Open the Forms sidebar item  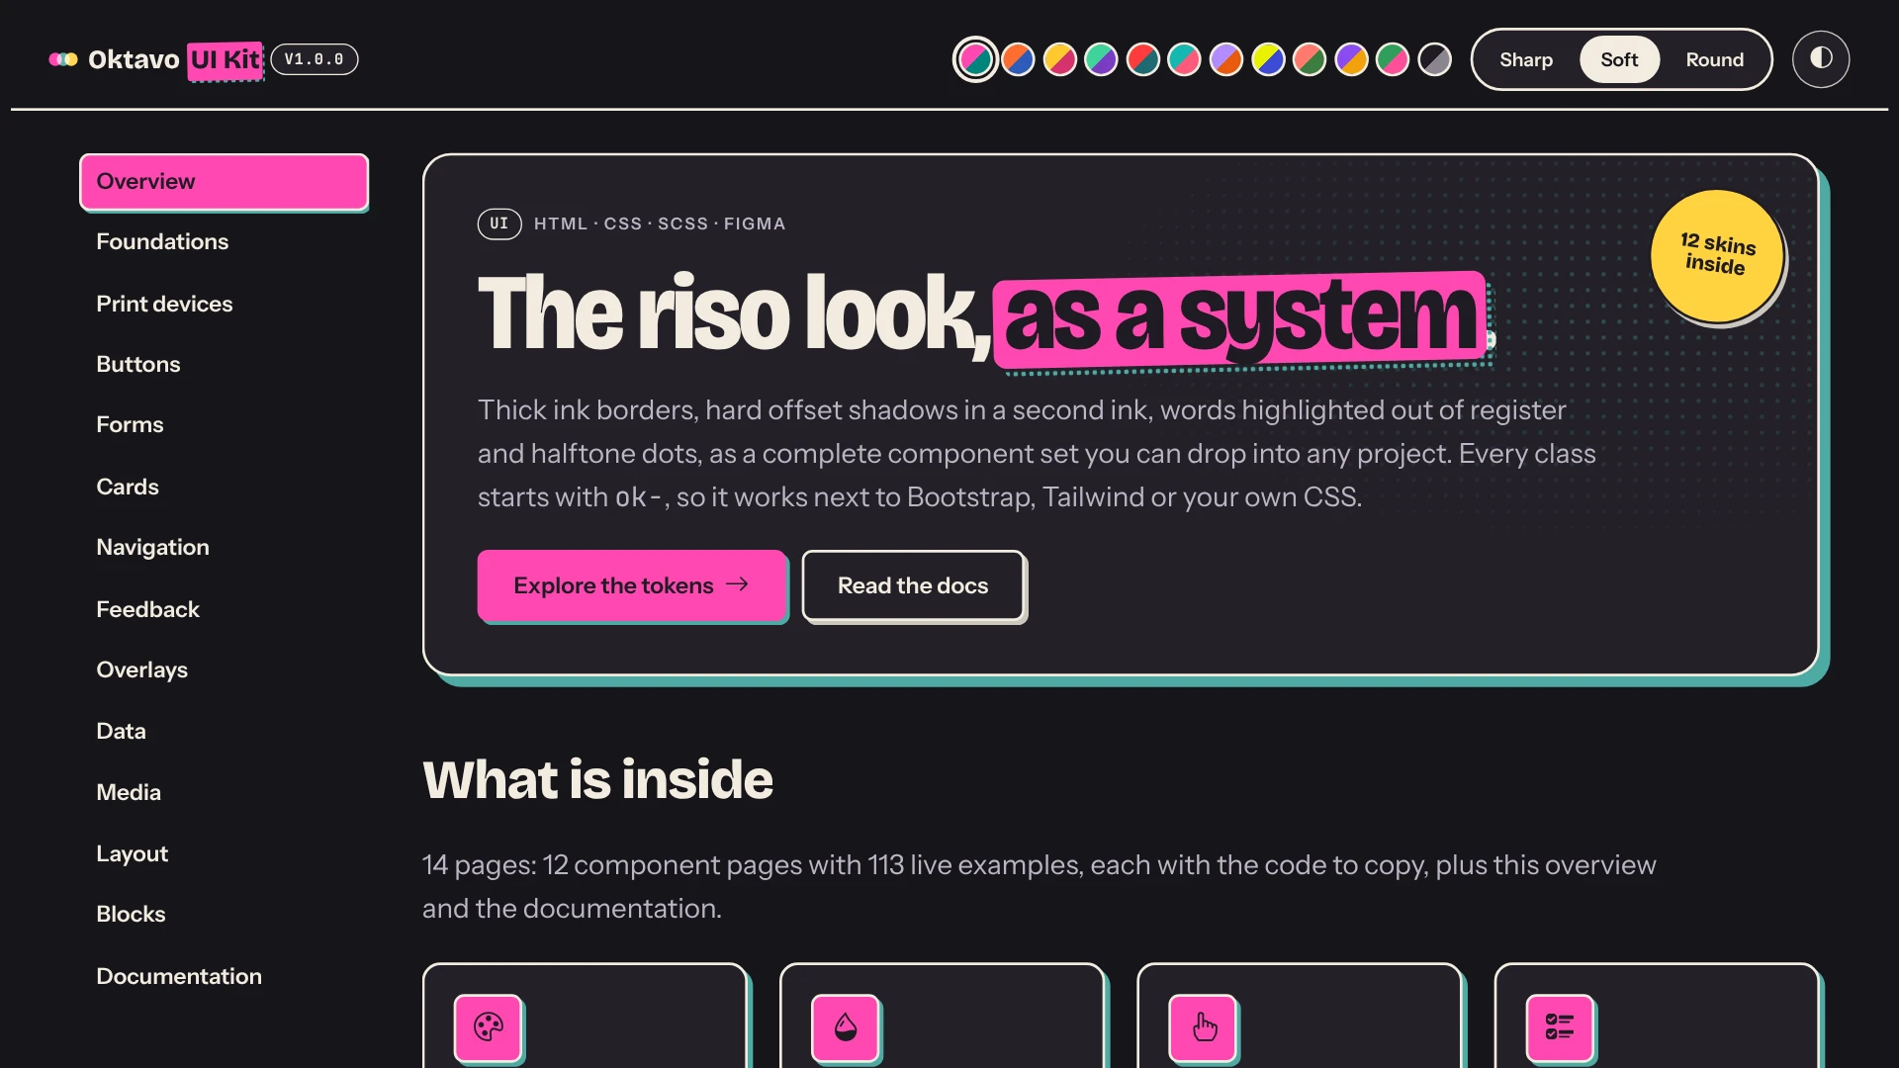[224, 424]
